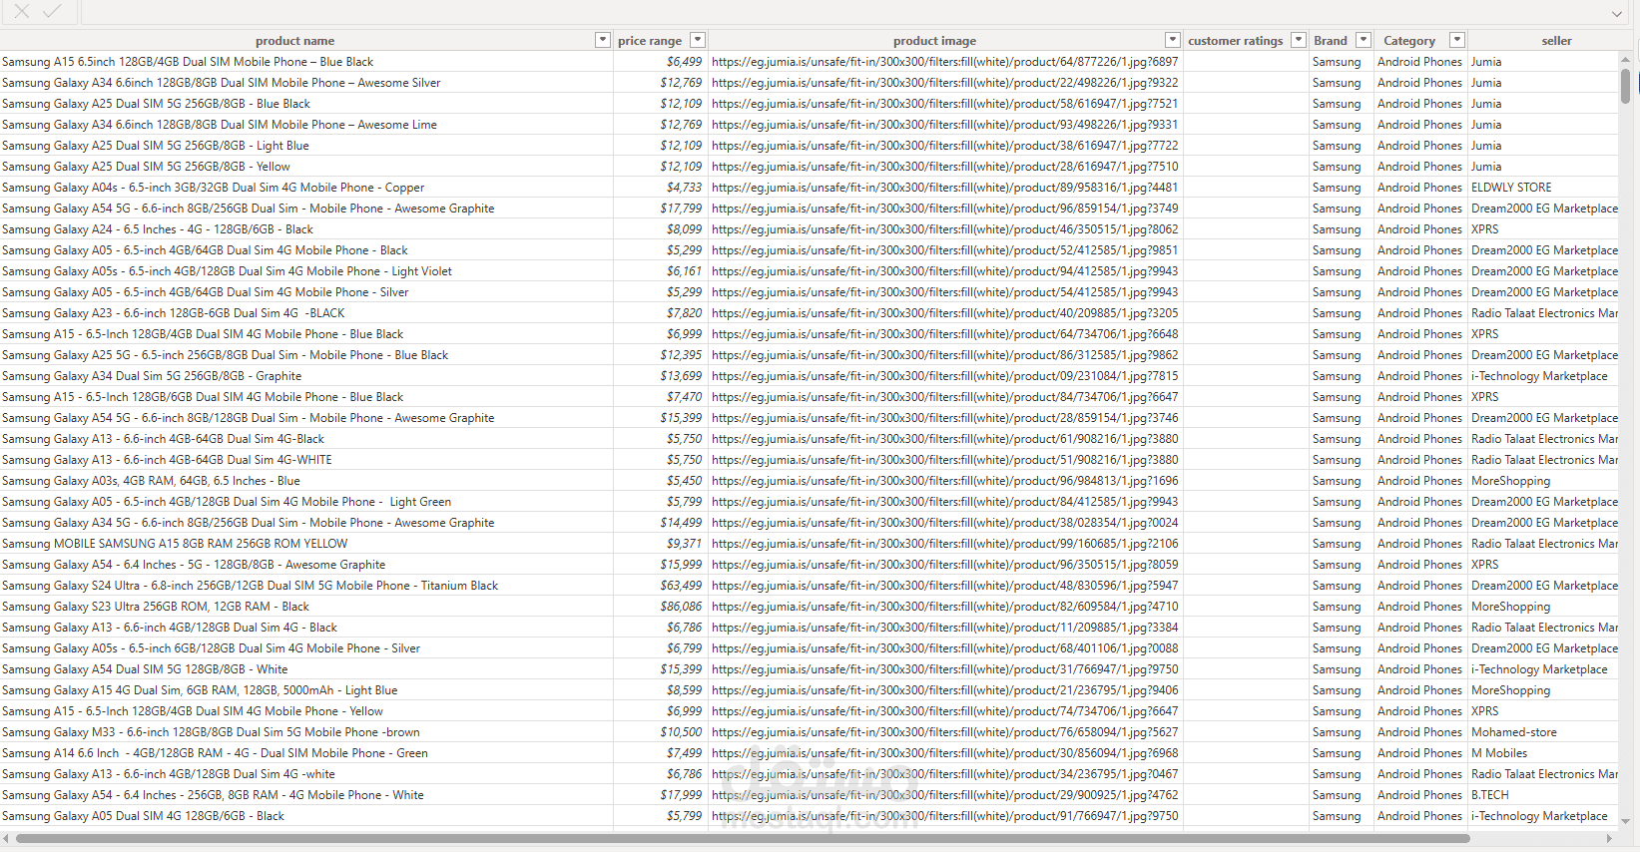1640x852 pixels.
Task: Select the MOBILE SAMSUNG A15 YELLOW product name
Action: [x=175, y=544]
